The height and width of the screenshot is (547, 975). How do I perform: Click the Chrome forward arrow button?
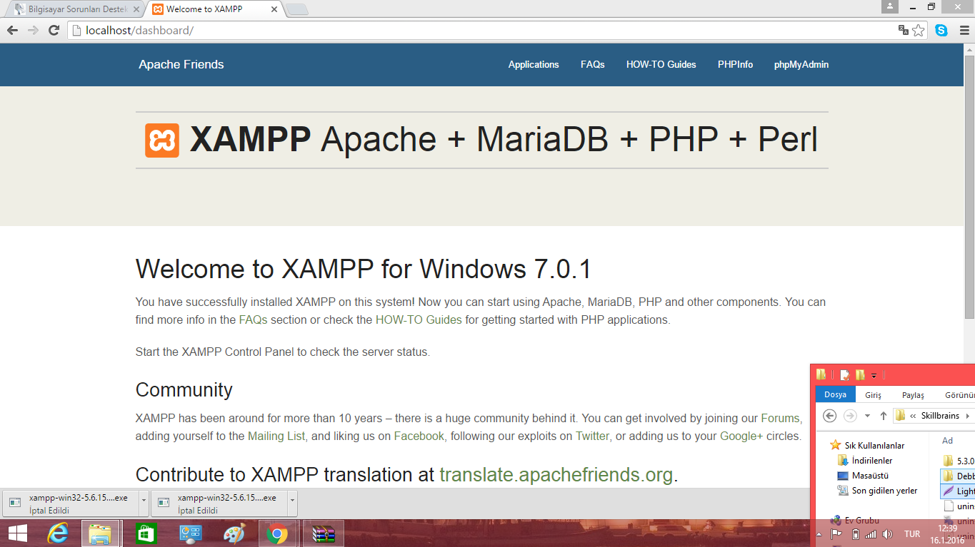coord(33,30)
